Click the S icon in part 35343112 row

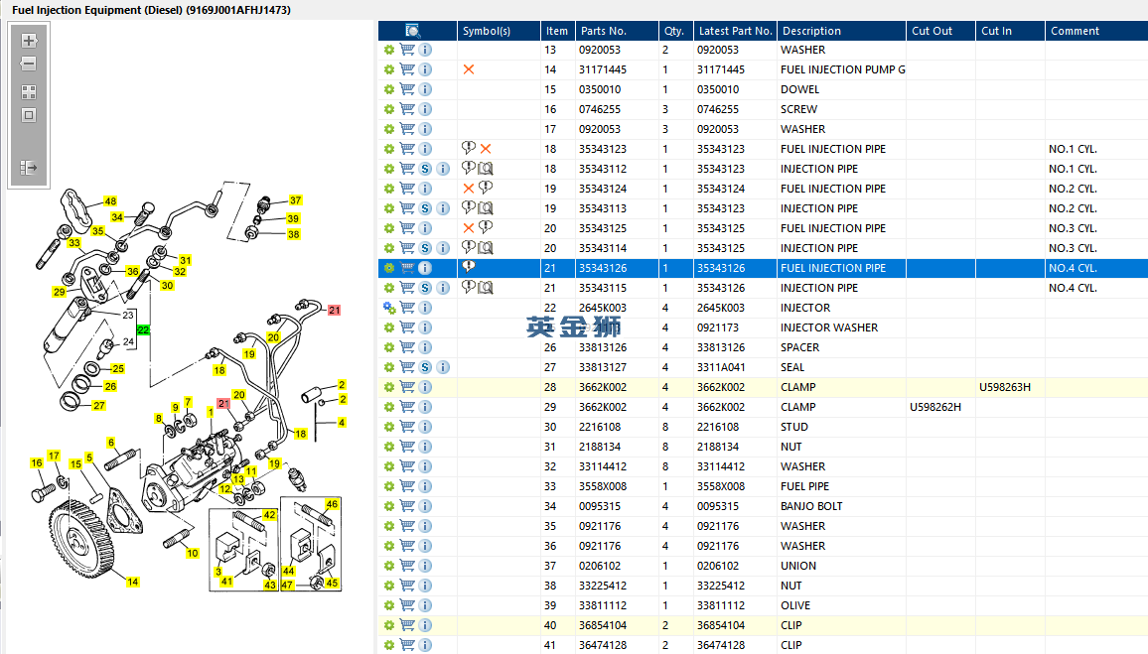(425, 169)
